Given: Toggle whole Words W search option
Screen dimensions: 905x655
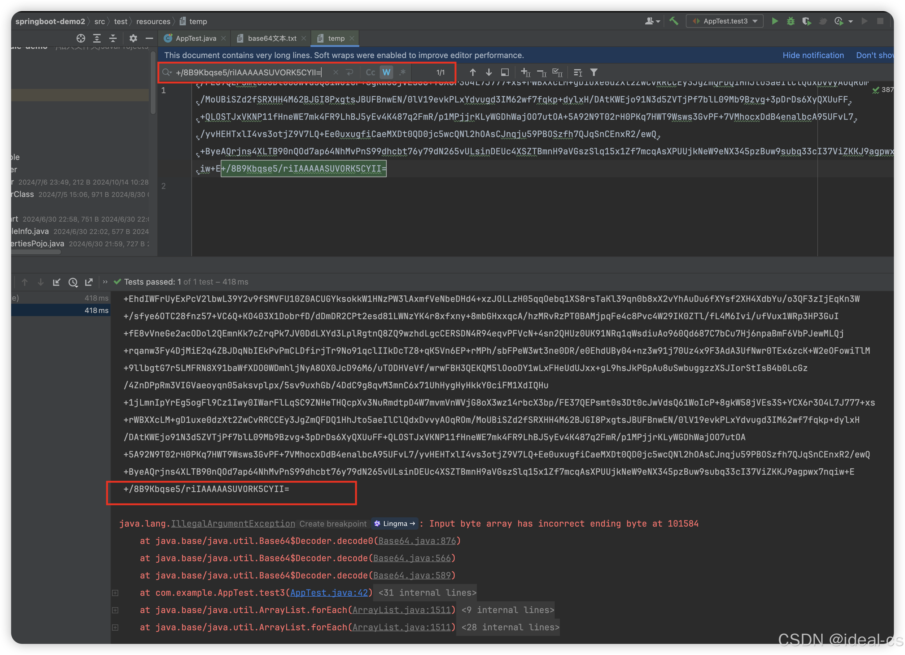Looking at the screenshot, I should [x=386, y=72].
